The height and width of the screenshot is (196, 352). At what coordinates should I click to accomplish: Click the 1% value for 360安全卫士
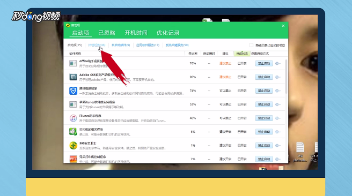click(193, 145)
